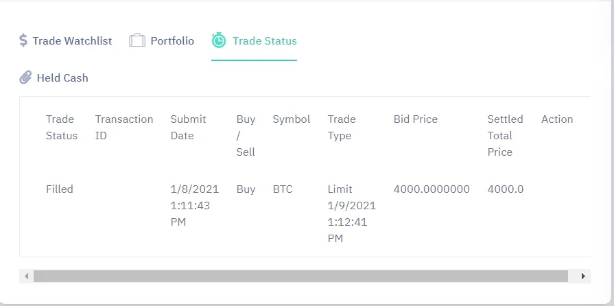Click the Trade Status stopwatch icon
The height and width of the screenshot is (306, 614).
click(219, 40)
